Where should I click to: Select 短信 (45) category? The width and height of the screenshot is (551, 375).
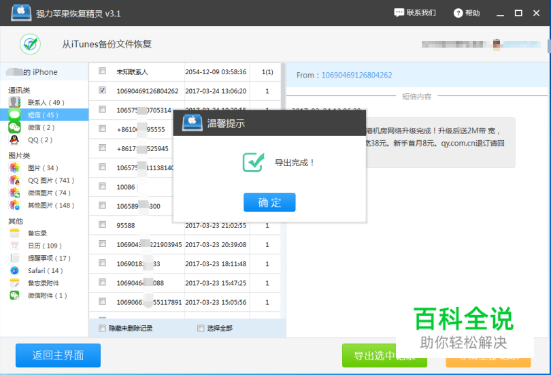tap(43, 115)
